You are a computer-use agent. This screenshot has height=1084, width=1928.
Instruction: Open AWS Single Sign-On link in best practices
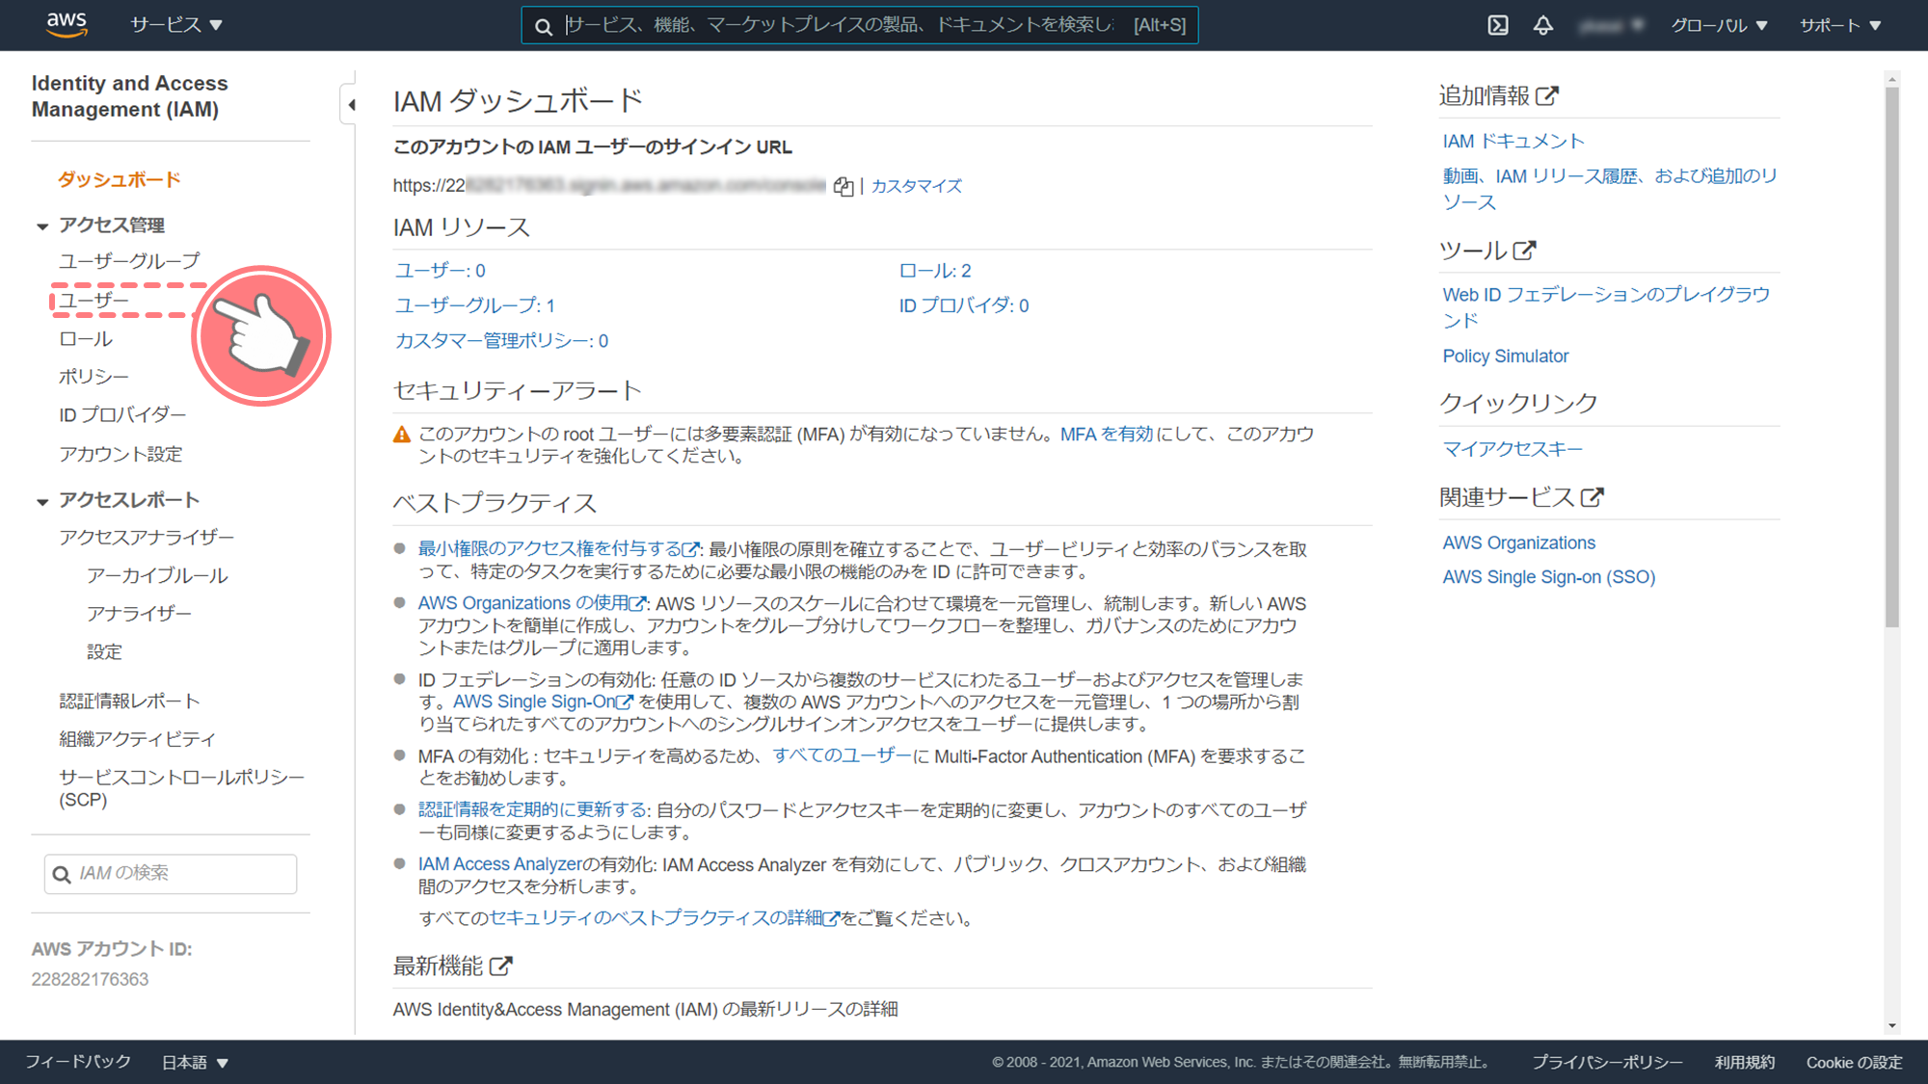[x=543, y=702]
